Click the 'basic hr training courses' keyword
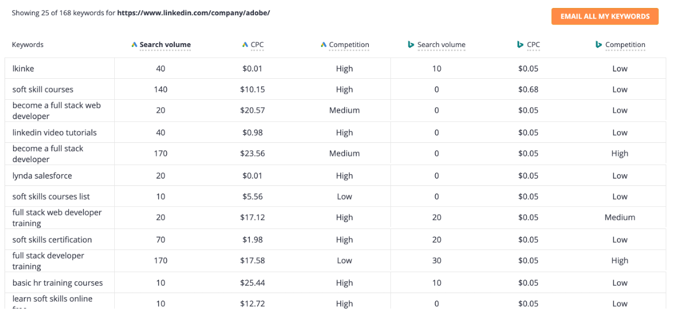Screen dimensions: 680x309 click(x=57, y=283)
